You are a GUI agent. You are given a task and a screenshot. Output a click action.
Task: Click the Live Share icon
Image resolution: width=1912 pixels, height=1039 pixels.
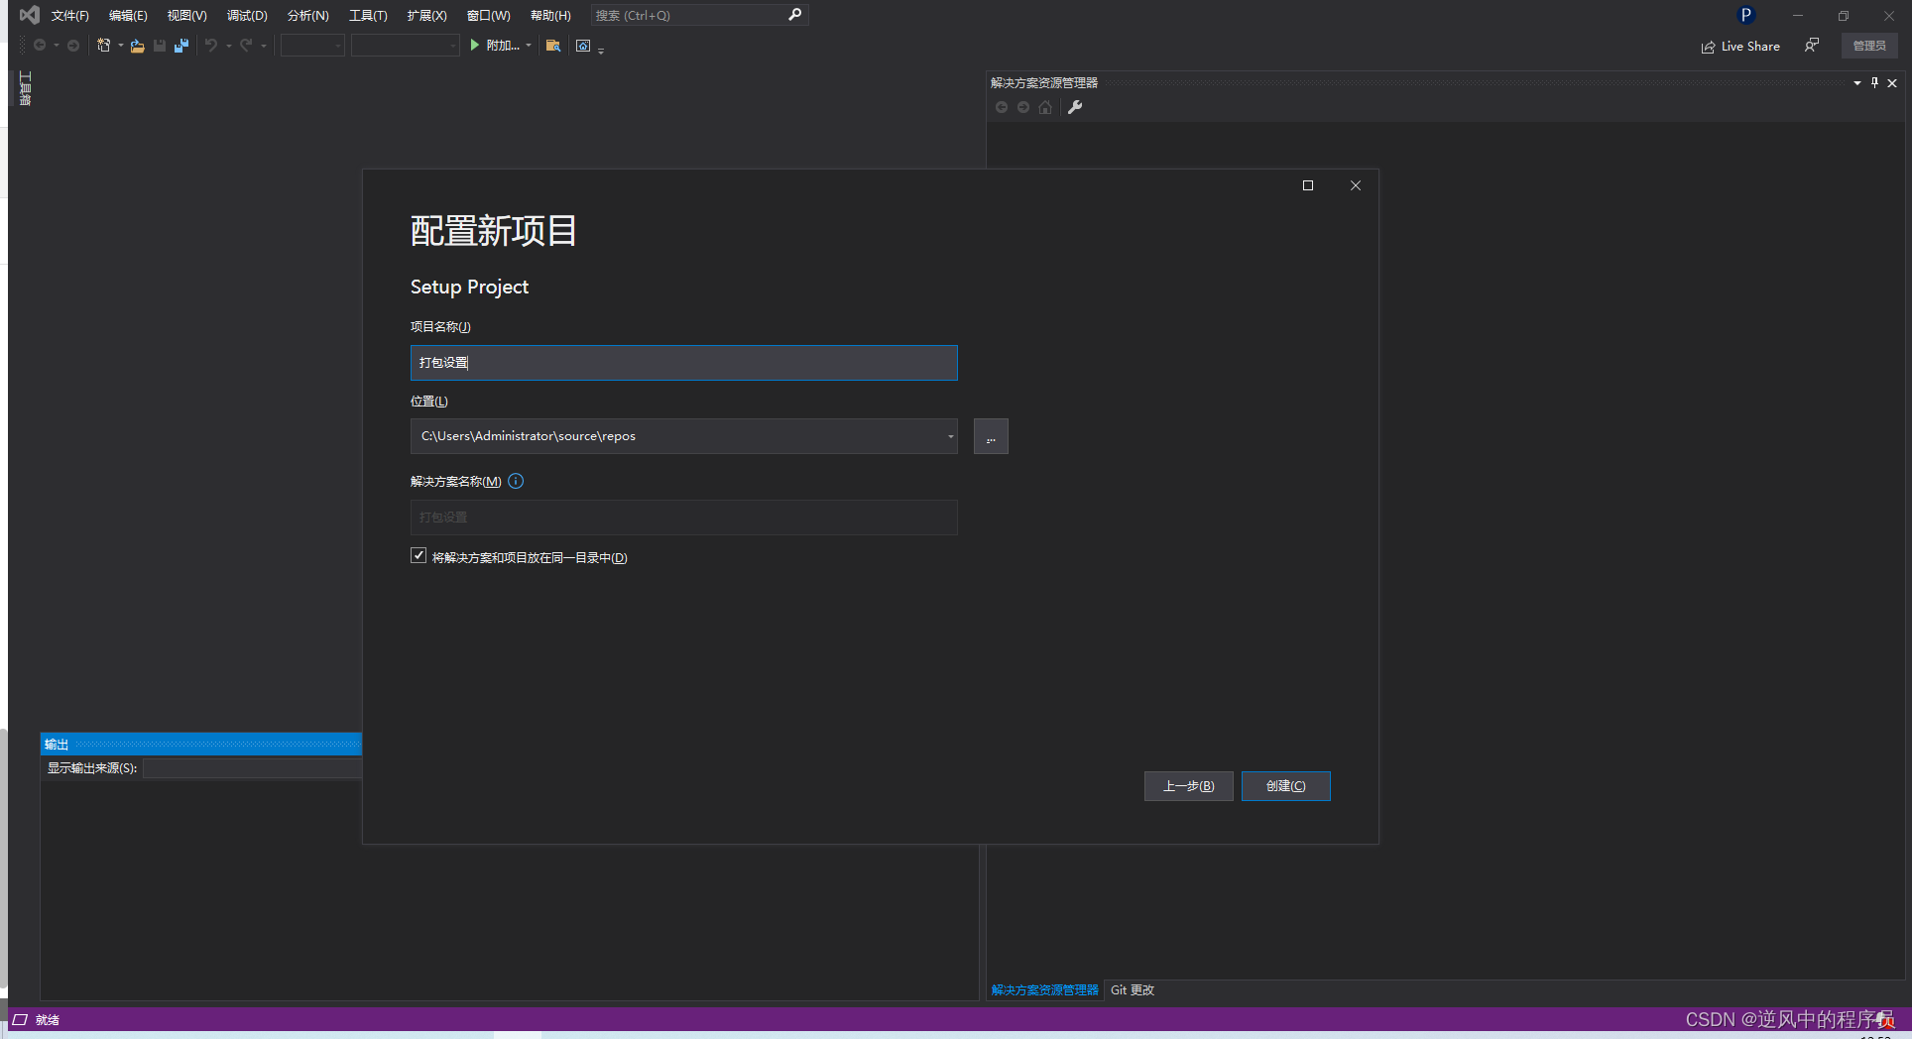(1708, 47)
